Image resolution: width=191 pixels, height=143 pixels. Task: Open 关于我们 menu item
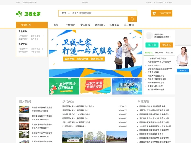[x=129, y=25]
